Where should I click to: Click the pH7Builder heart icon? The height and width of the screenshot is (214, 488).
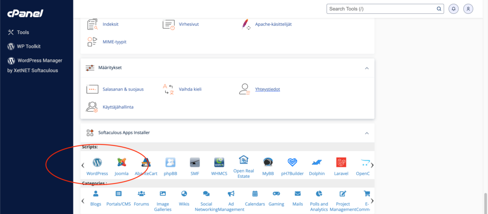coord(292,162)
